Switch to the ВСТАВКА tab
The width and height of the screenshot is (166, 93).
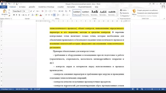tap(22, 7)
